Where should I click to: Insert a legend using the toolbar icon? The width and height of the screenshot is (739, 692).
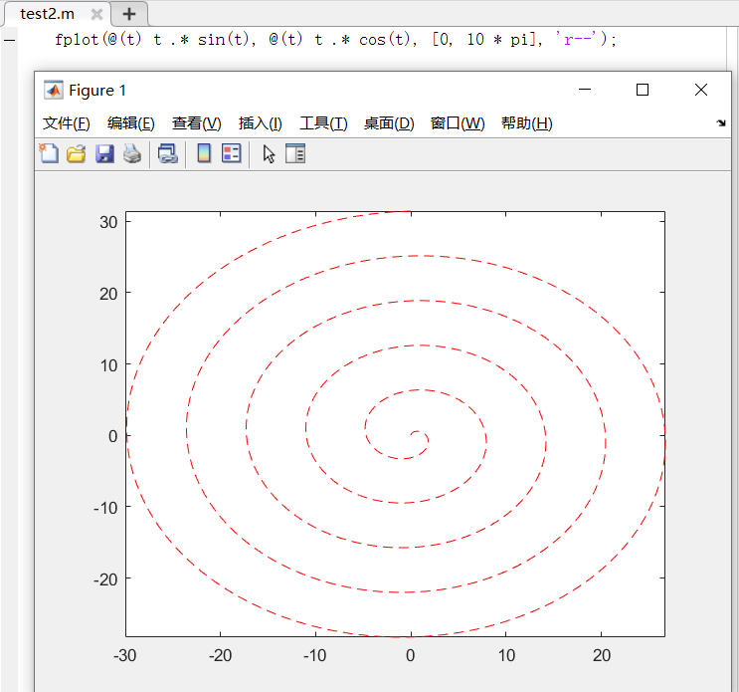(231, 153)
